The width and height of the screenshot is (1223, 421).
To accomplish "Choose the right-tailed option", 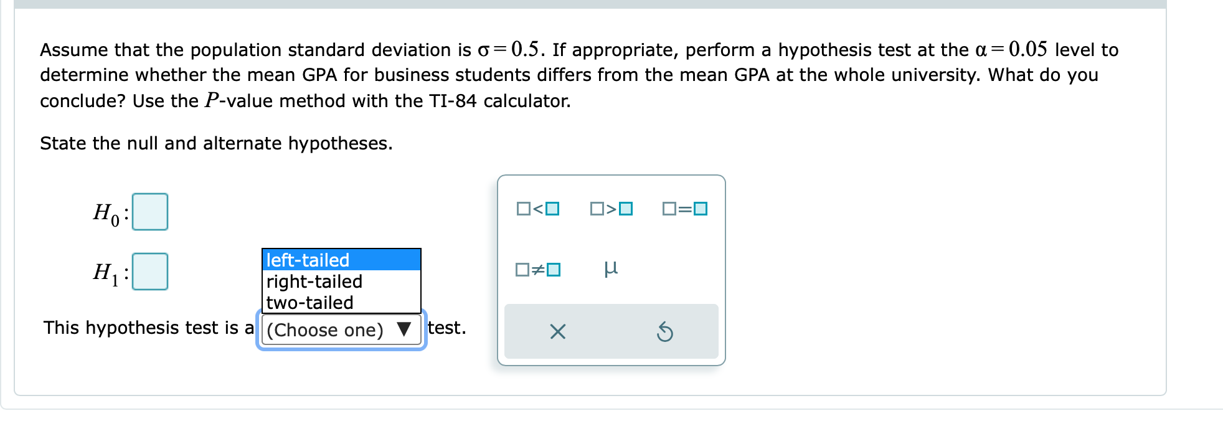I will pos(314,281).
